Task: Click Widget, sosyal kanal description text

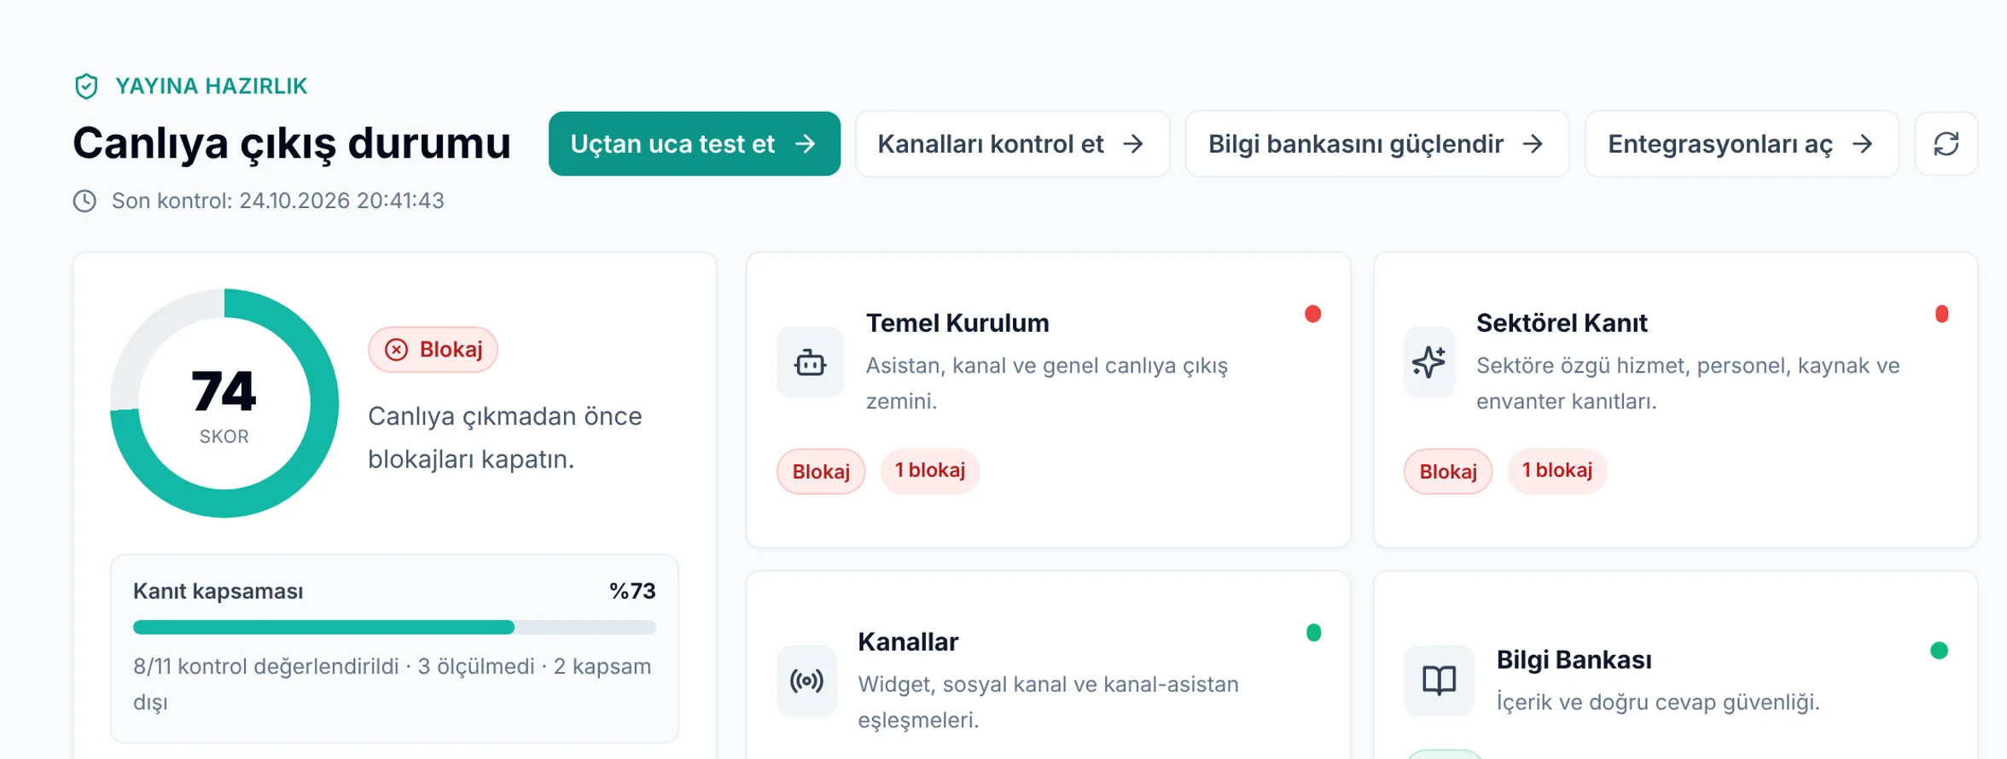Action: 1048,702
